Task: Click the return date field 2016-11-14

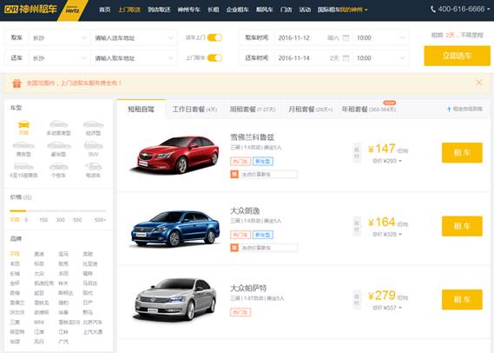Action: click(313, 58)
